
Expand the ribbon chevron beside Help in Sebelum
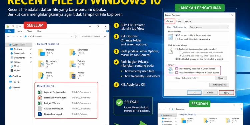pyautogui.click(x=104, y=31)
